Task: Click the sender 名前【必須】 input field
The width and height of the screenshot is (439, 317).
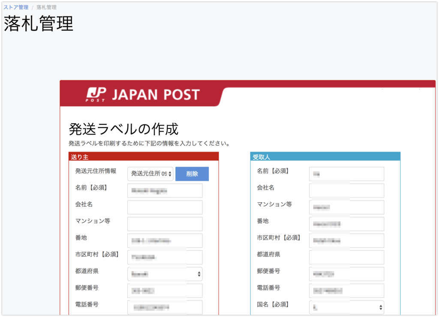Action: (x=165, y=191)
